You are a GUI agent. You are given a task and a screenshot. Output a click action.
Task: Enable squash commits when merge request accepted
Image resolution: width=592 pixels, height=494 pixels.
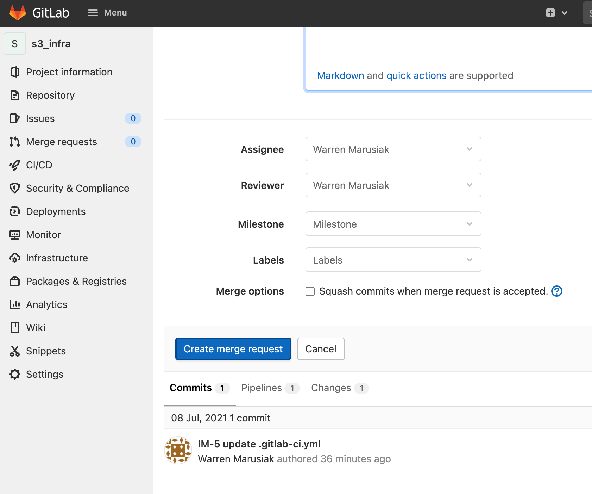click(309, 291)
